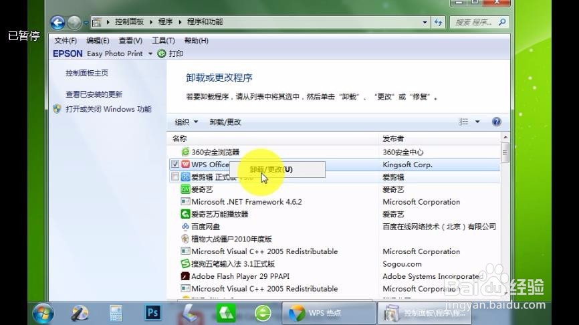Click the WPS Office red icon

pos(185,164)
